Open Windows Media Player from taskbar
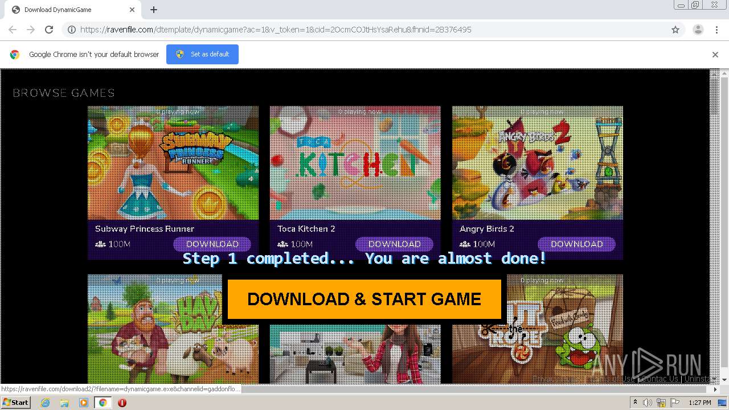Screen dimensions: 729x410 [84, 403]
